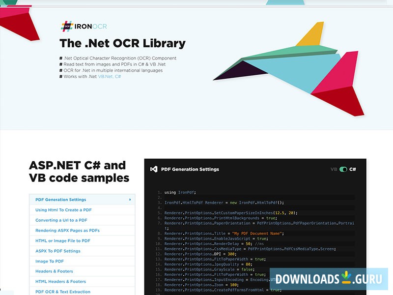This screenshot has height=295, width=393.
Task: Toggle the VB / C# language switch
Action: click(x=343, y=169)
